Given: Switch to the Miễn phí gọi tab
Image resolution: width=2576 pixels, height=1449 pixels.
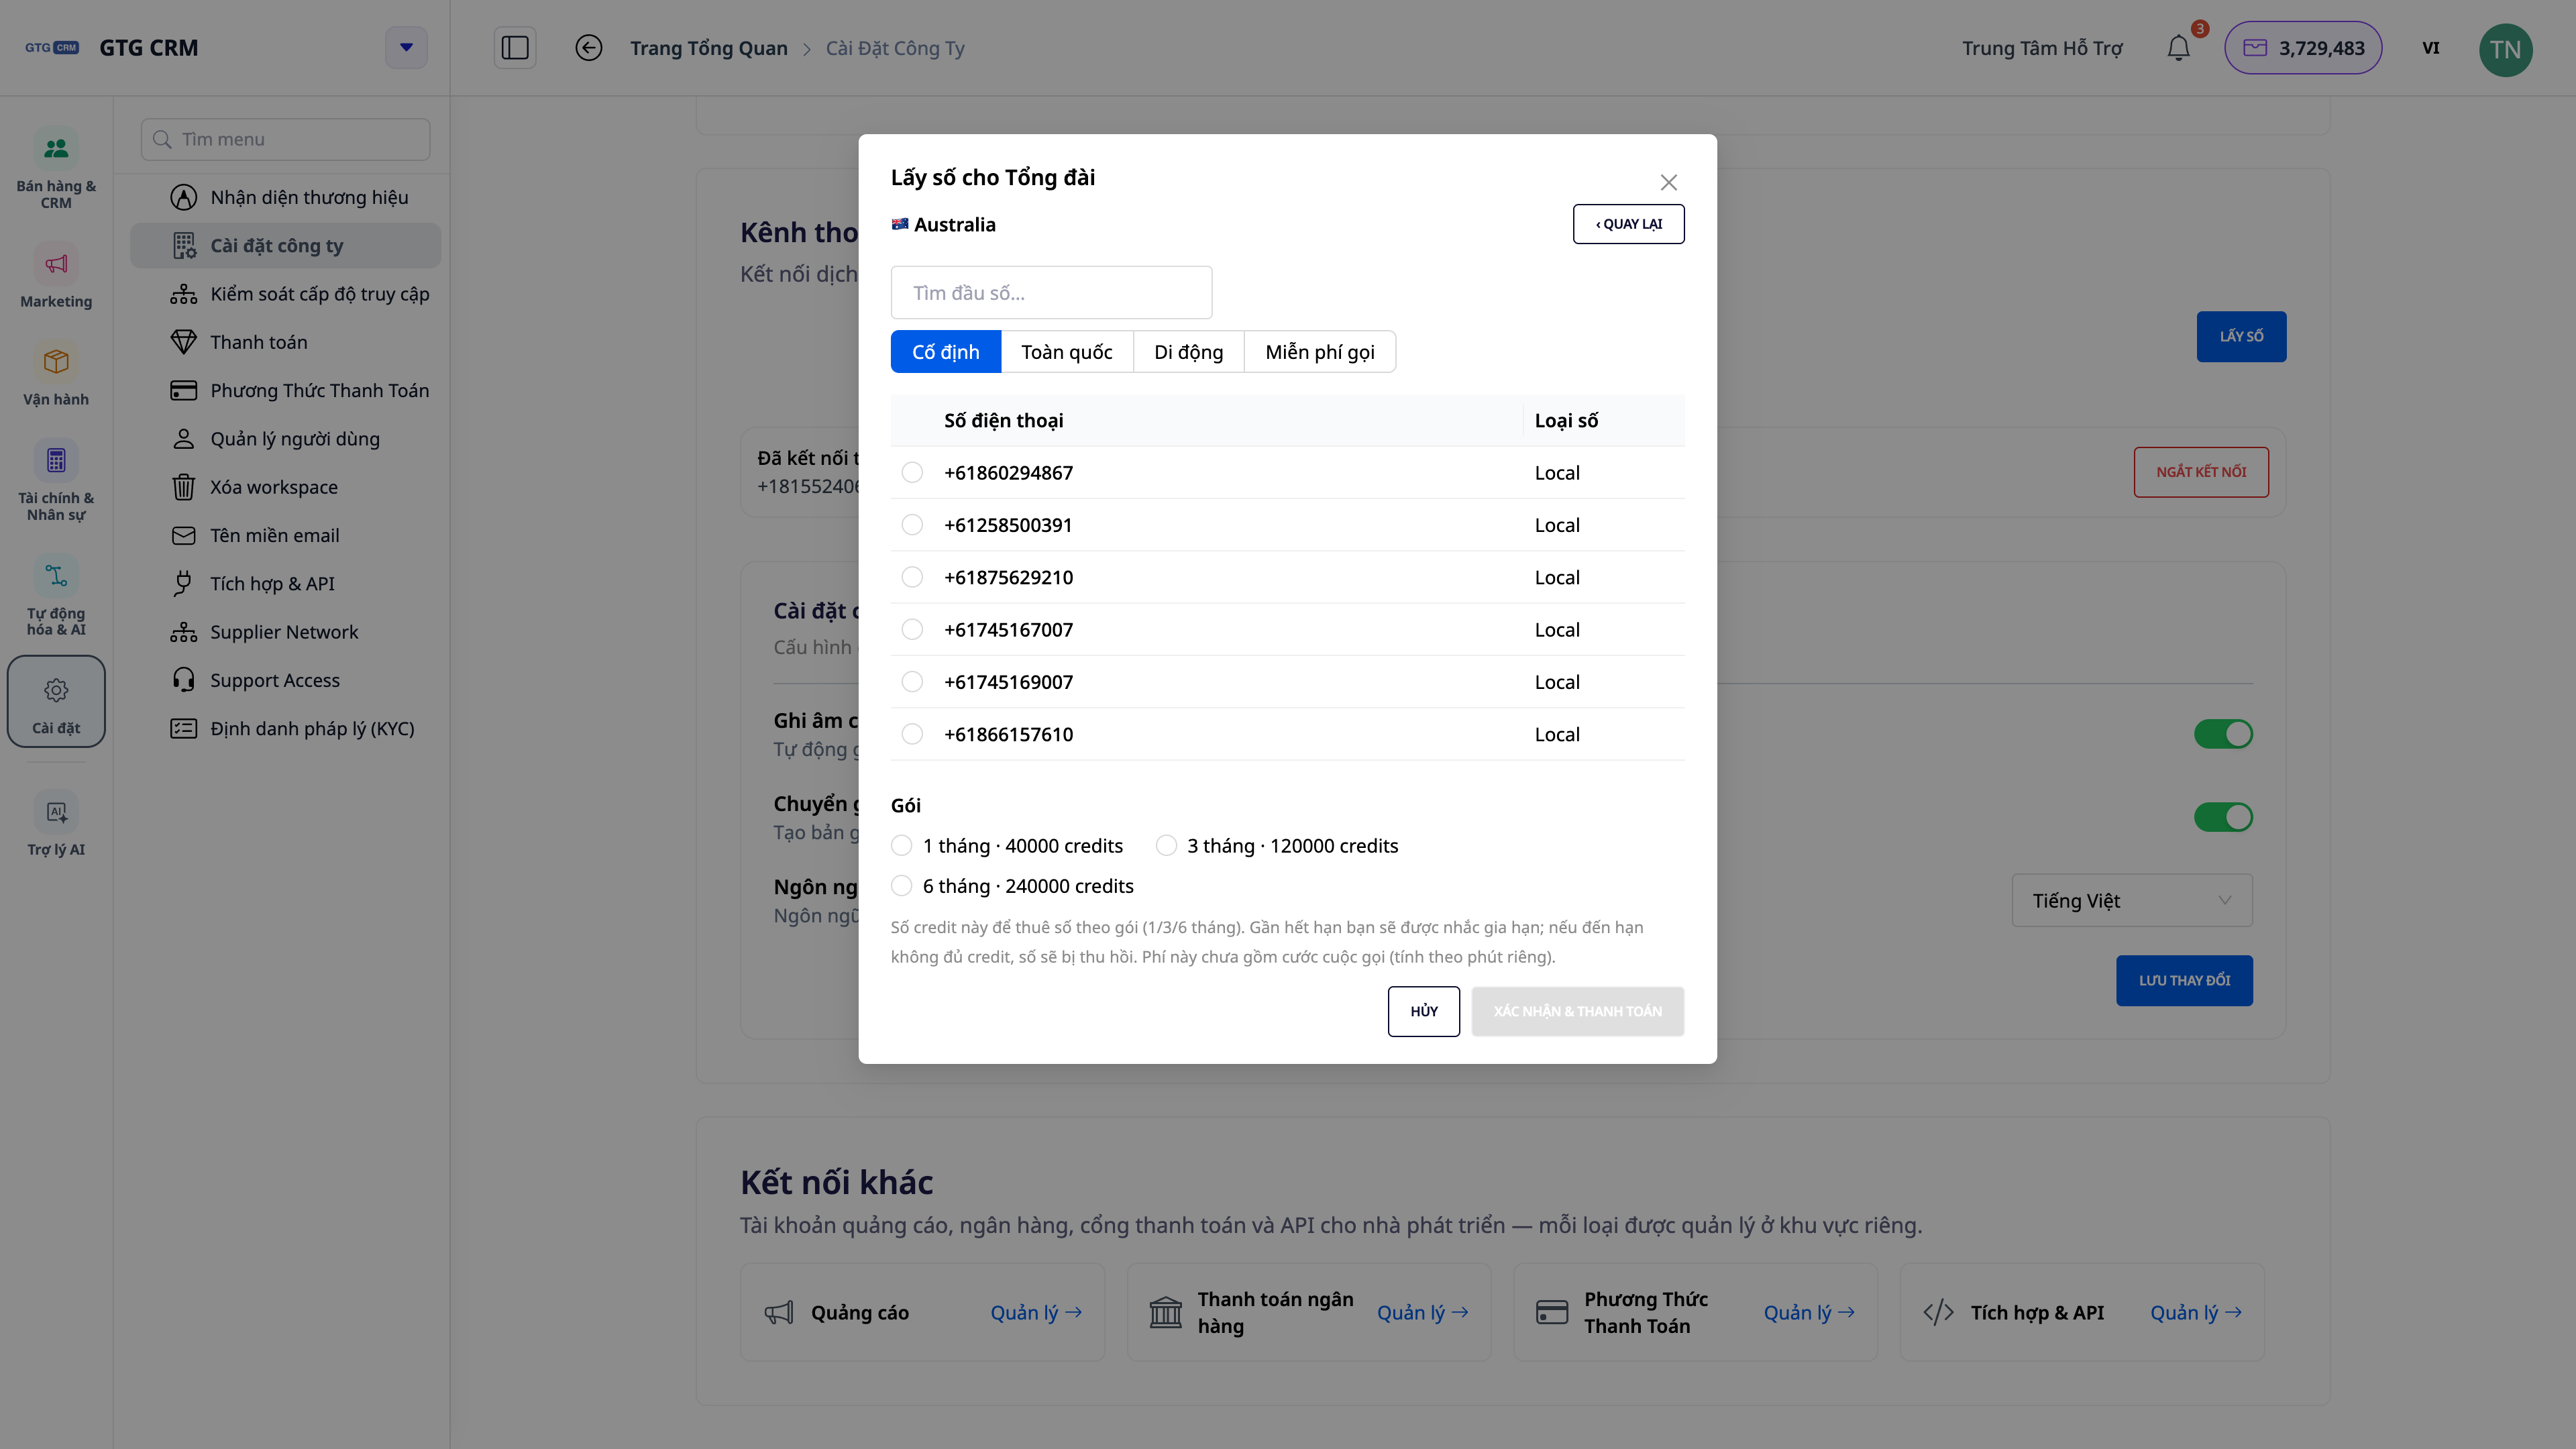Looking at the screenshot, I should [1319, 352].
